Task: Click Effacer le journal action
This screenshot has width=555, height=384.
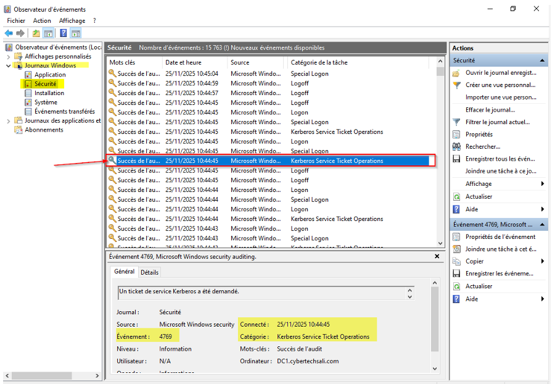Action: (490, 110)
